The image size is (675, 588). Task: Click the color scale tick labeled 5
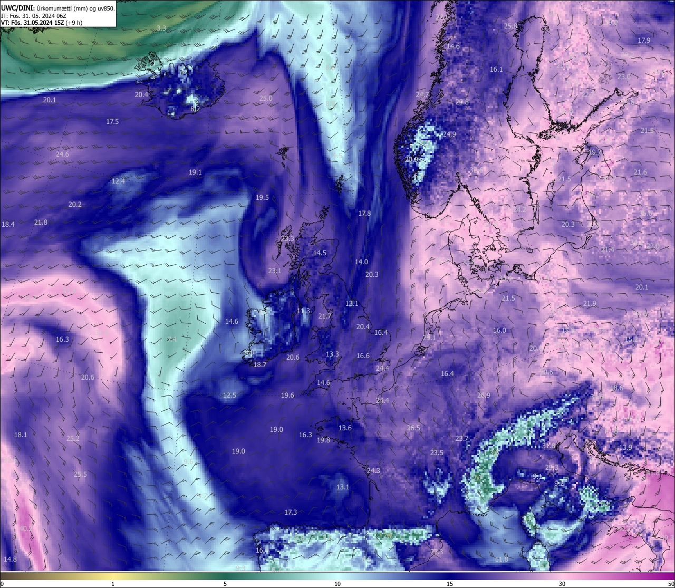[225, 584]
